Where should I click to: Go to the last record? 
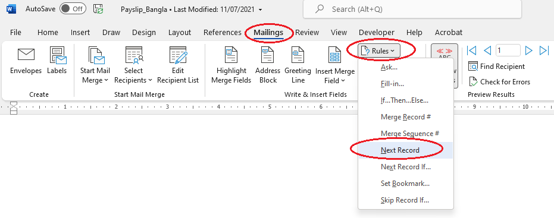544,50
